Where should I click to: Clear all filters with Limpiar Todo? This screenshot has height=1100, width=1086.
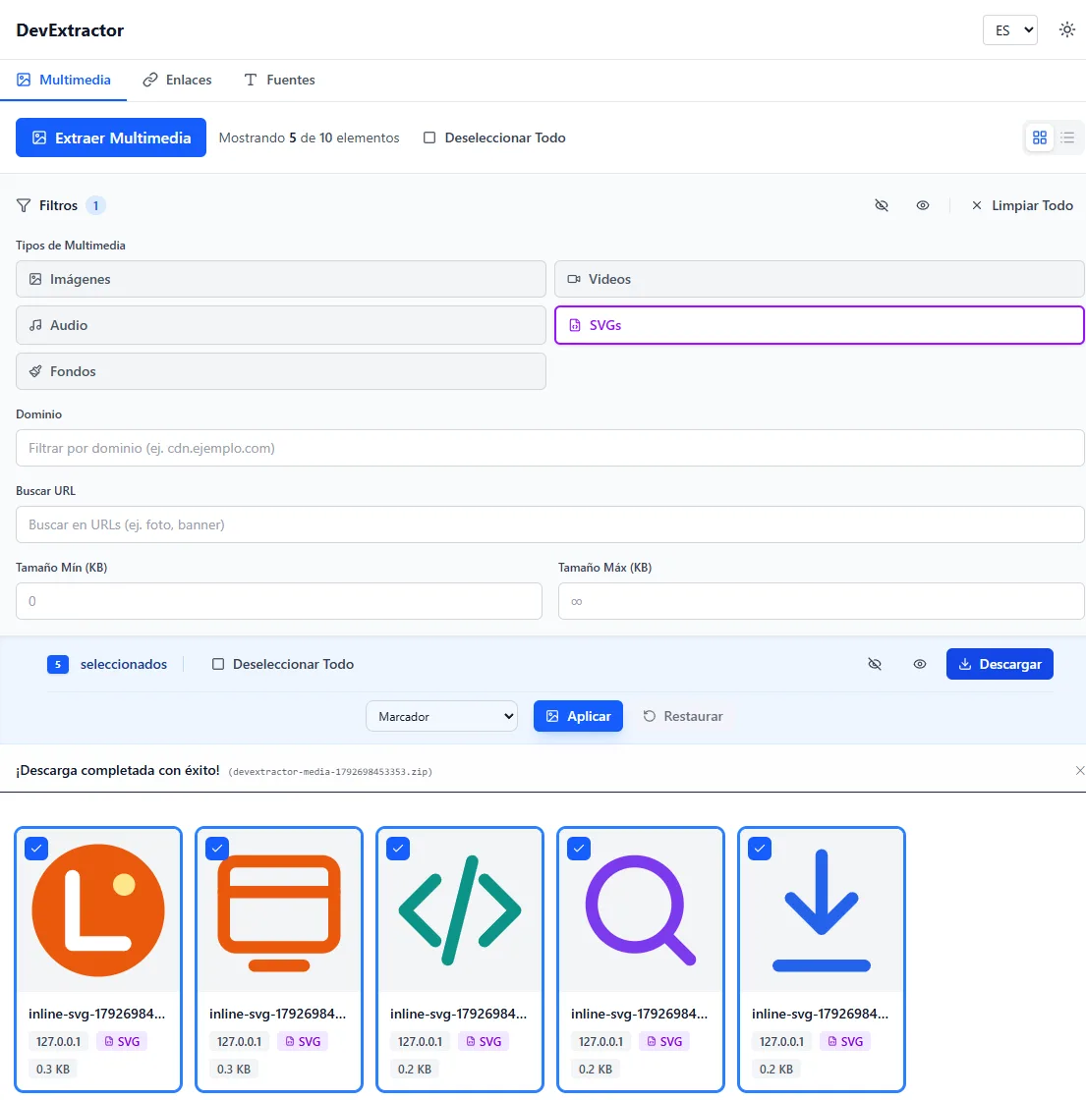[1021, 205]
